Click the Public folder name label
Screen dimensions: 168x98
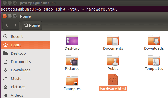113,69
